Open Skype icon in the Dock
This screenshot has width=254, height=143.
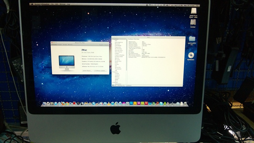click(161, 104)
